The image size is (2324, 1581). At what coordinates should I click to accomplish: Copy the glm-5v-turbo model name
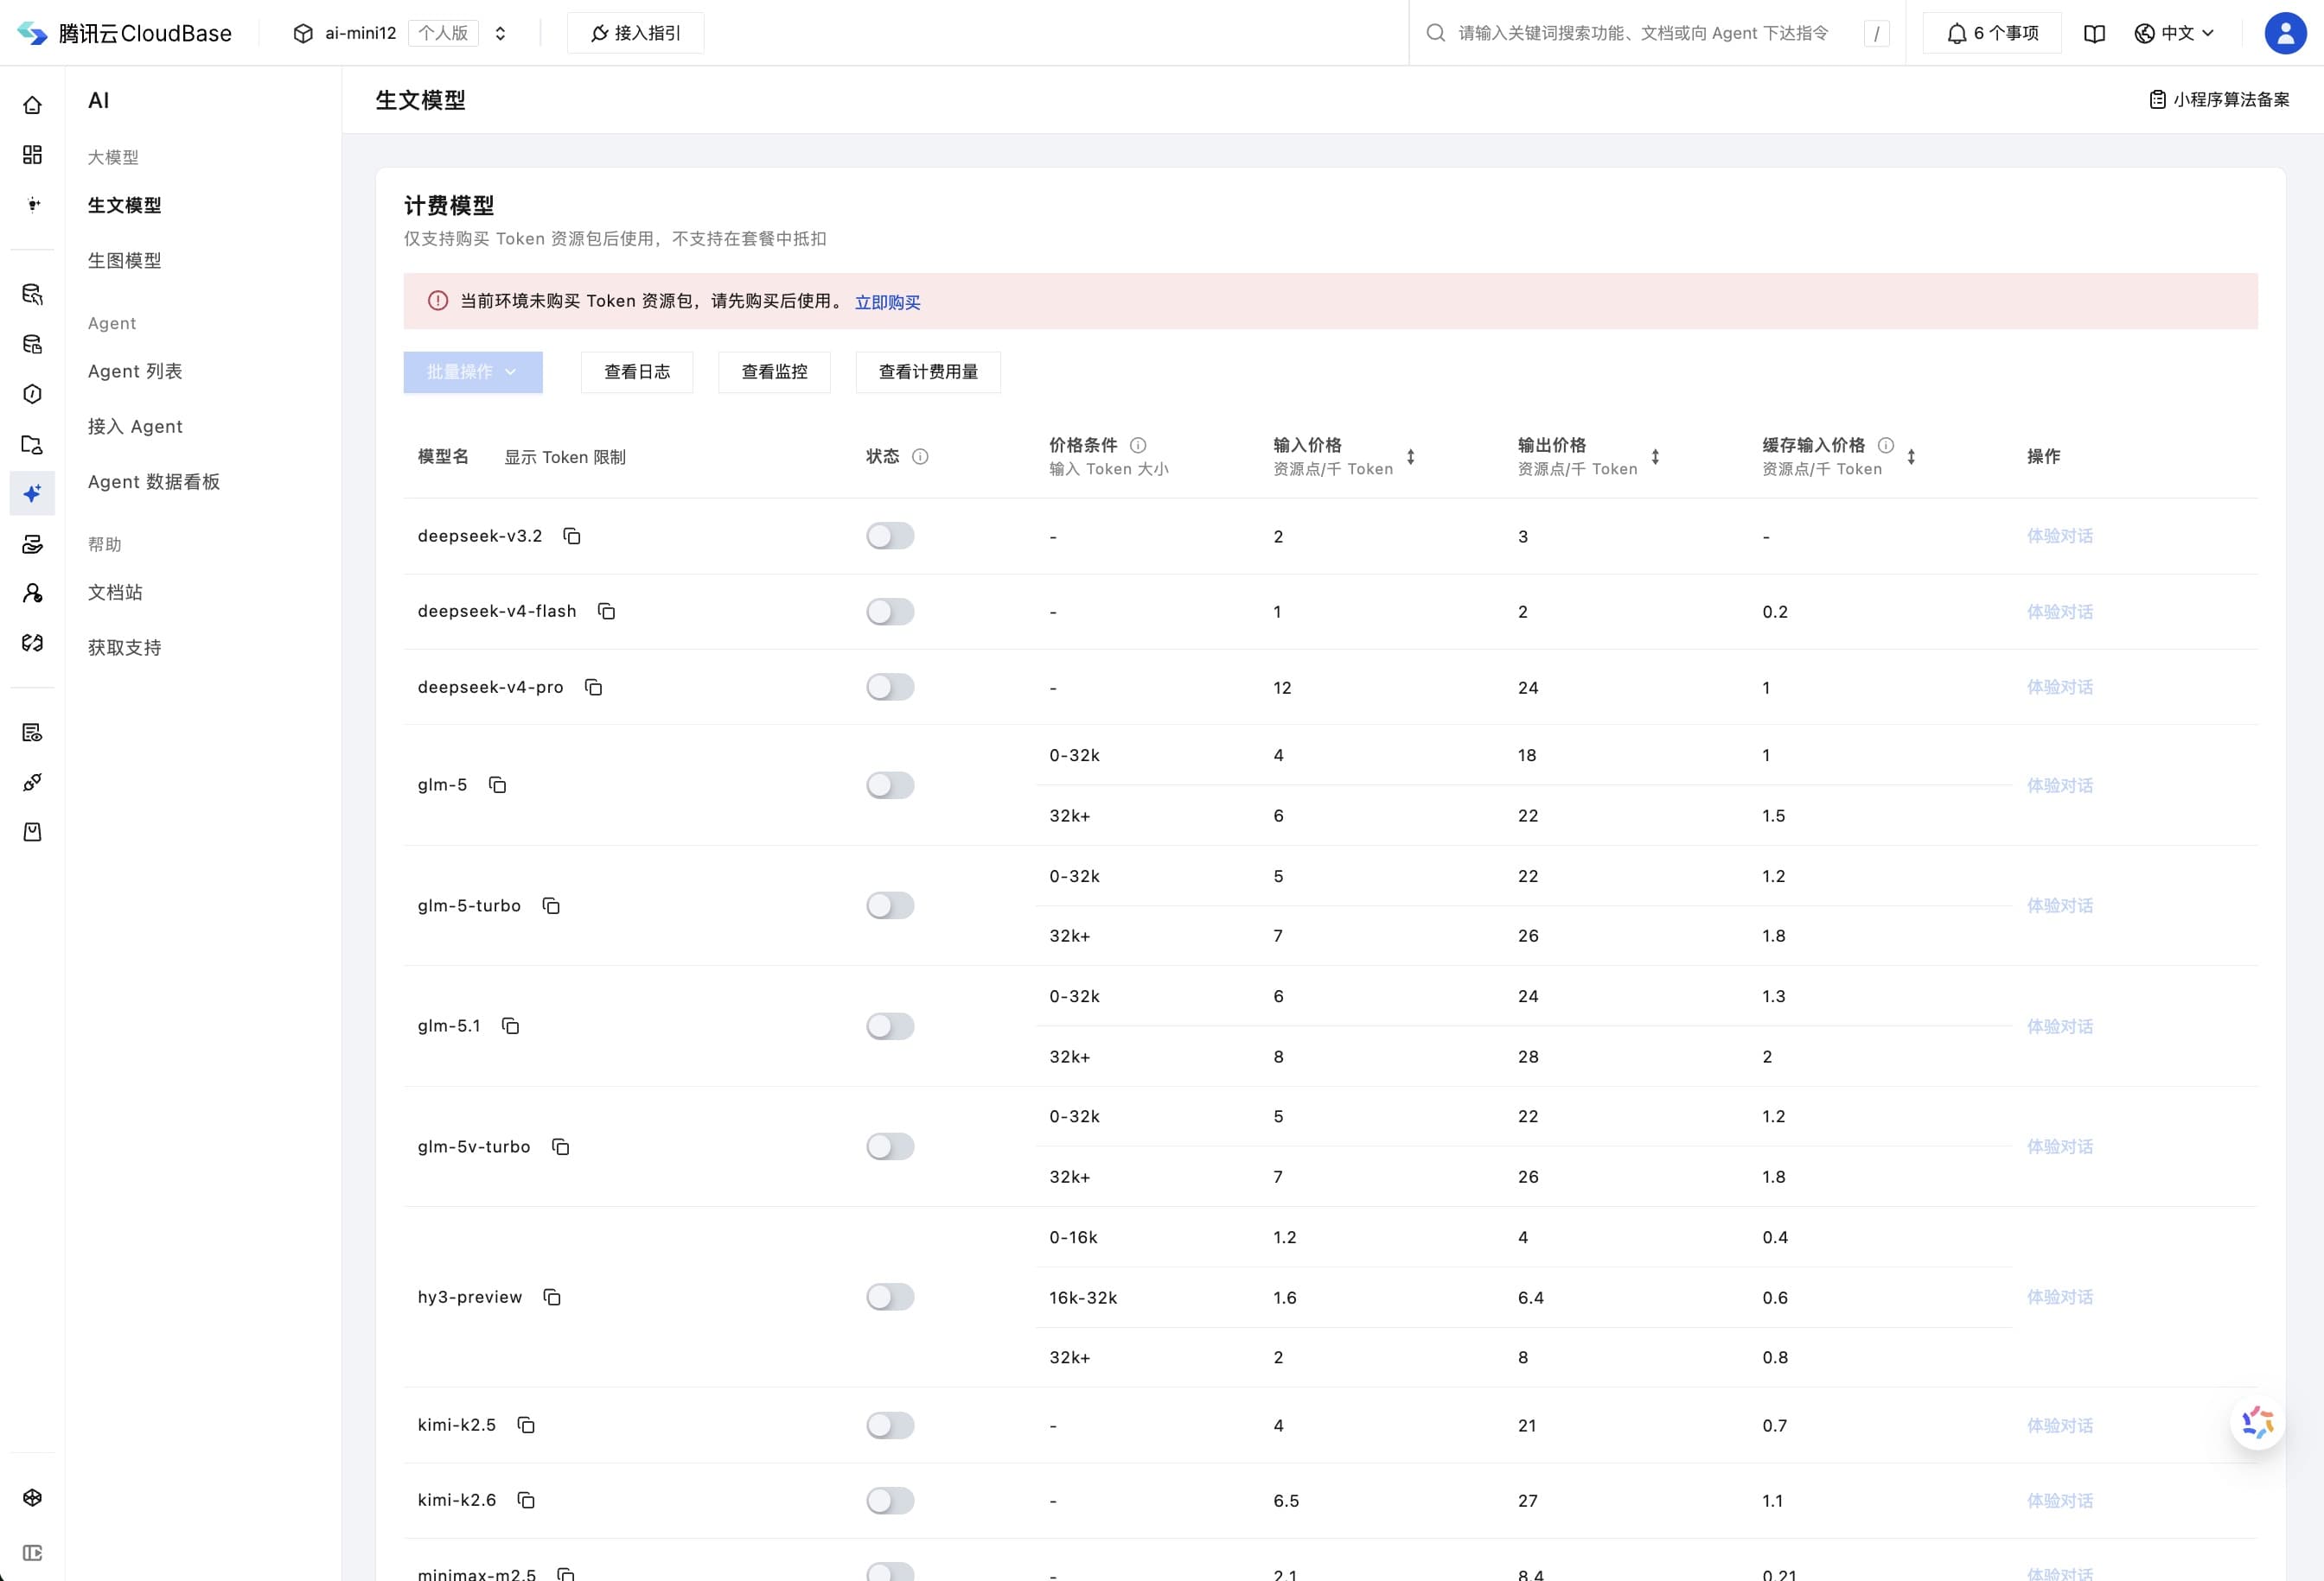[560, 1147]
